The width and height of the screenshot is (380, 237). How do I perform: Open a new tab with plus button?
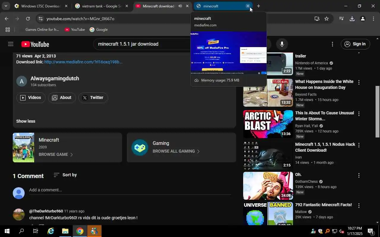click(258, 6)
